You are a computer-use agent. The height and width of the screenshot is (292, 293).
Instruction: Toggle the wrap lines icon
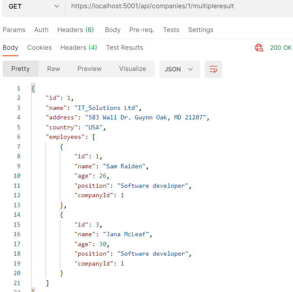click(x=213, y=69)
